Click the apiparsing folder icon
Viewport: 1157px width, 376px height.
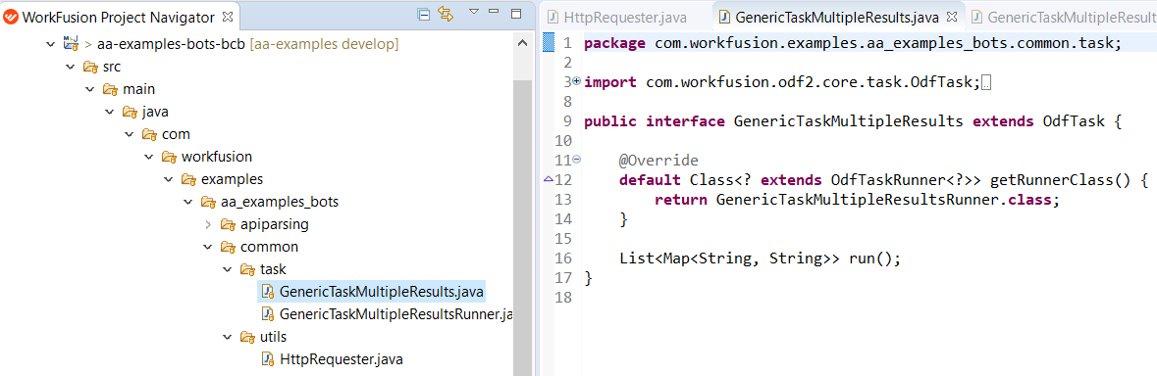point(228,224)
